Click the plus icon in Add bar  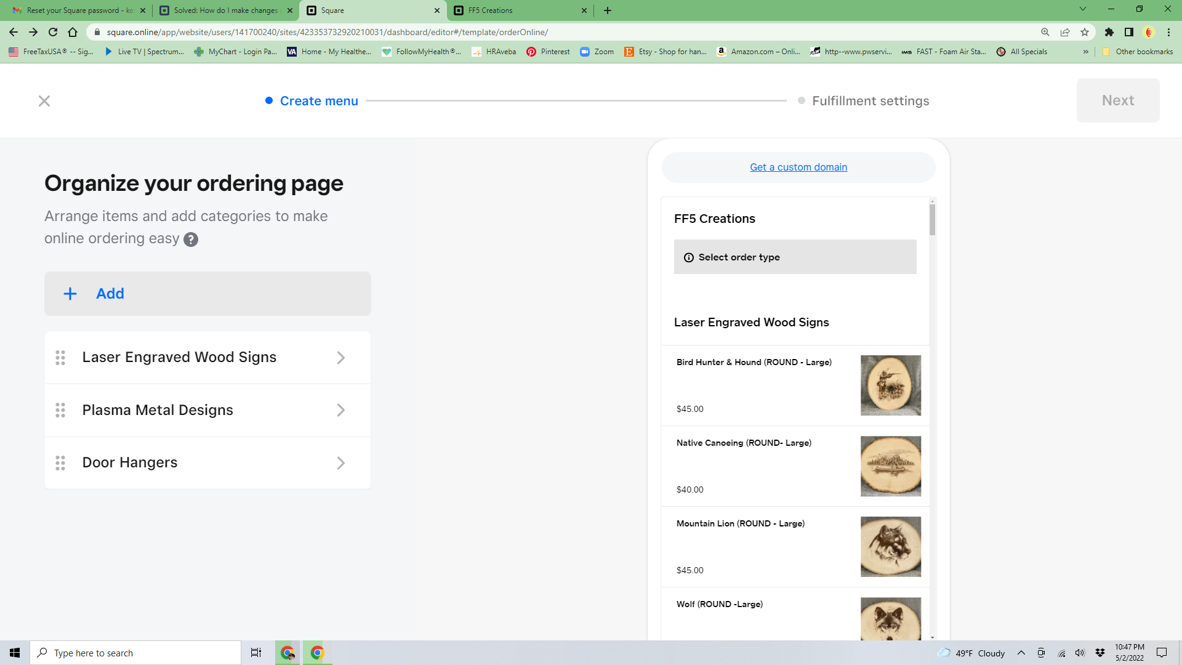70,294
